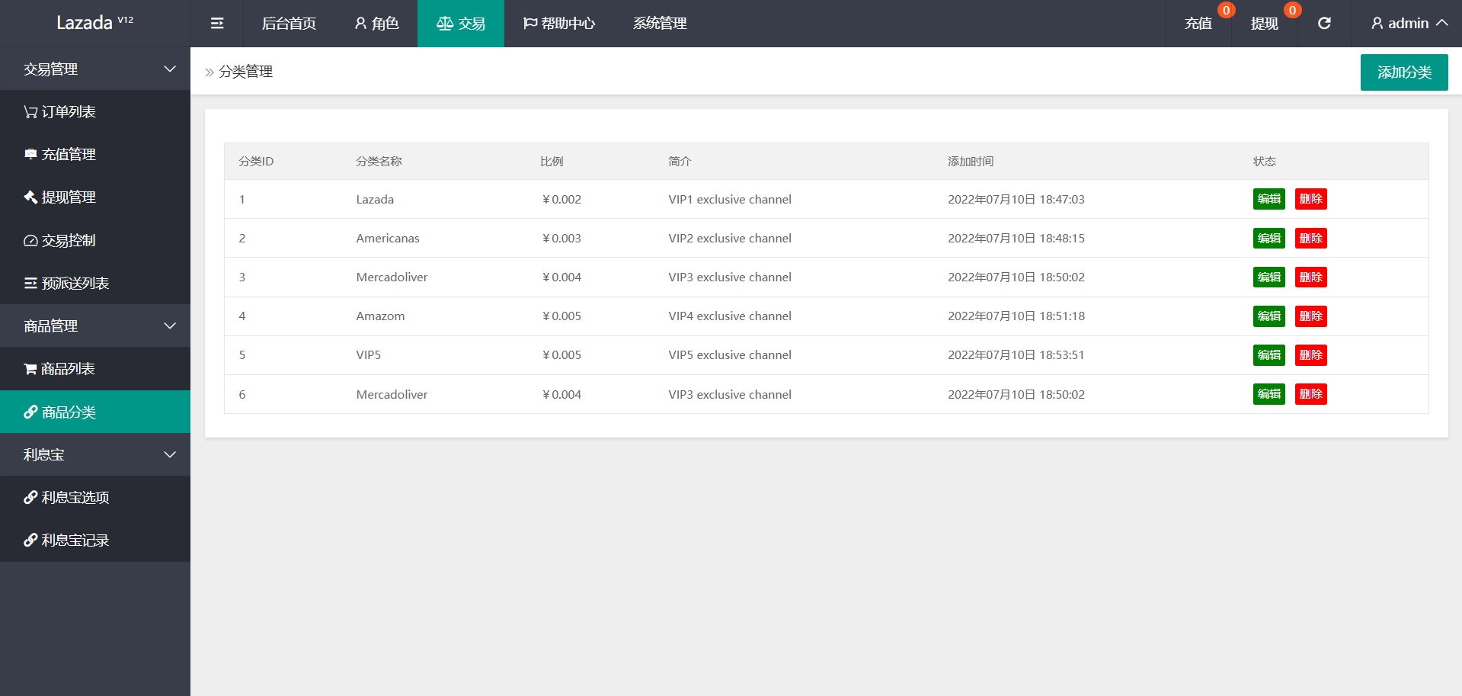The image size is (1462, 696).
Task: Edit the VIP5 category row
Action: pyautogui.click(x=1269, y=355)
